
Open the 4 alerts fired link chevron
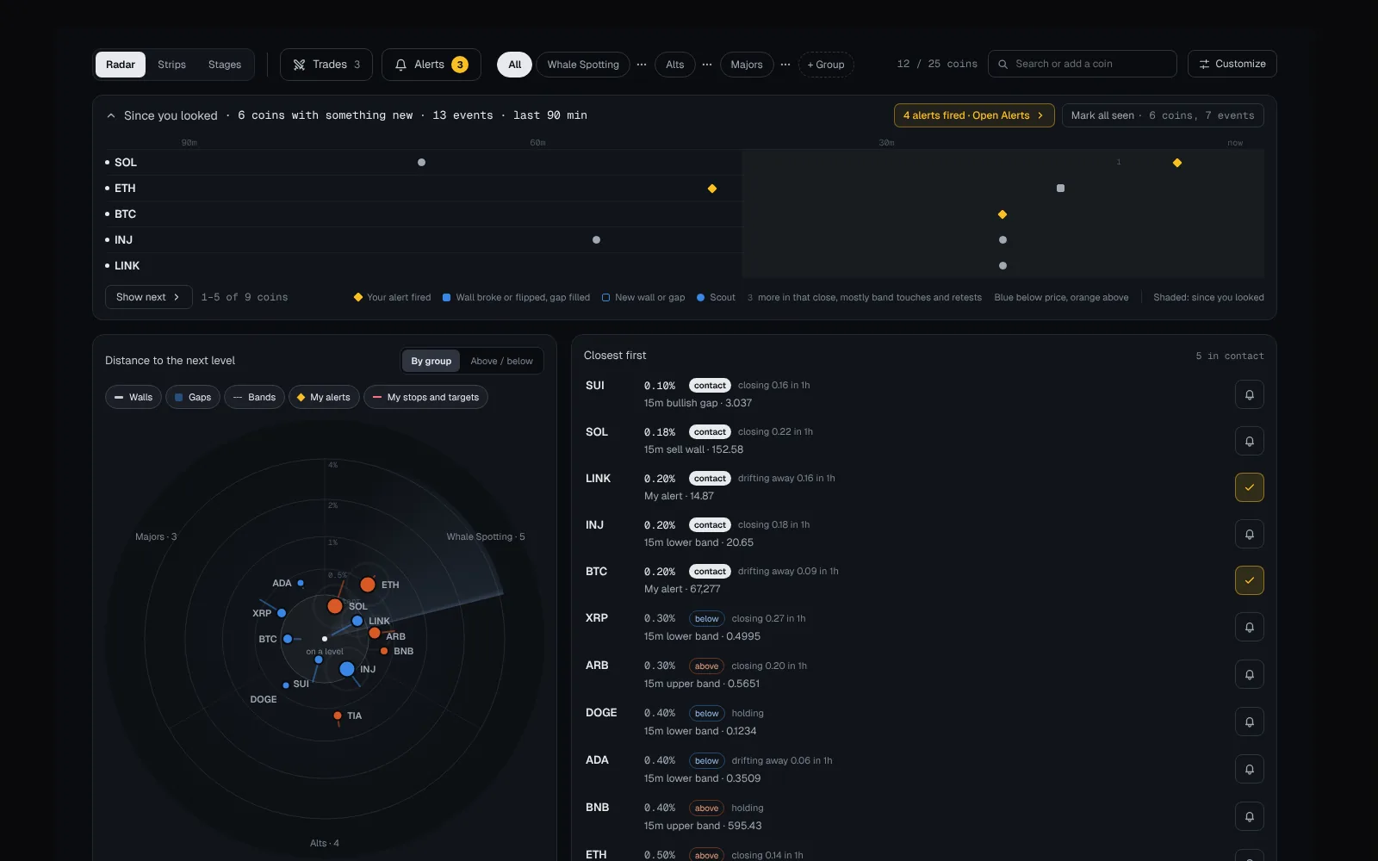[x=1040, y=115]
